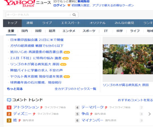
Task: Click the rising arrow next to テーマパーク
Action: [106, 107]
